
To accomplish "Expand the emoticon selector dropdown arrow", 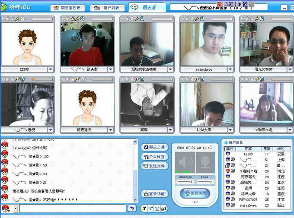I will (x=16, y=209).
